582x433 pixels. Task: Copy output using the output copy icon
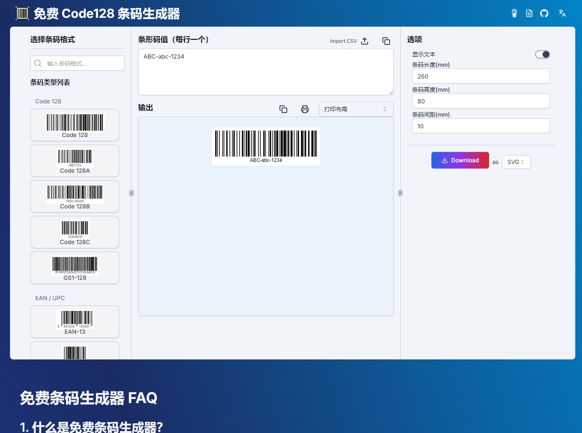click(283, 109)
